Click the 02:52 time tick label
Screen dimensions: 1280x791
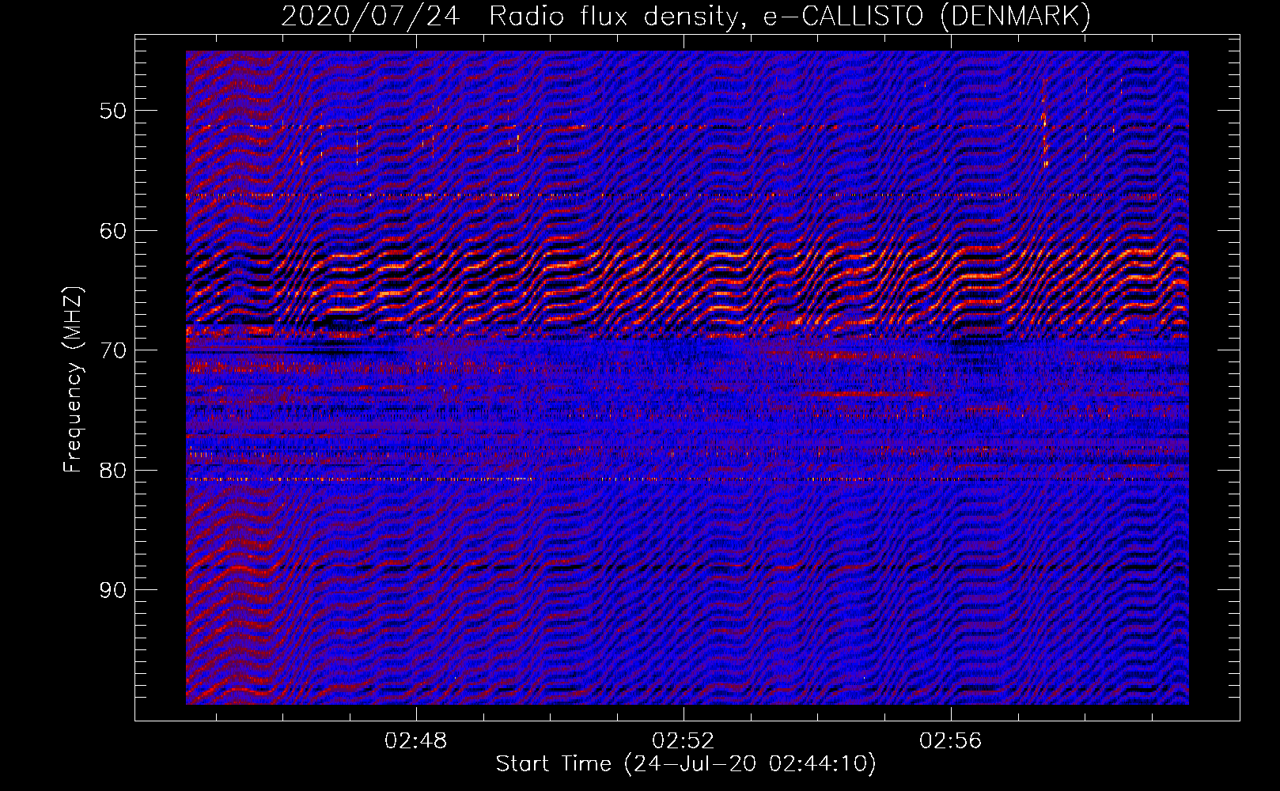(x=683, y=741)
